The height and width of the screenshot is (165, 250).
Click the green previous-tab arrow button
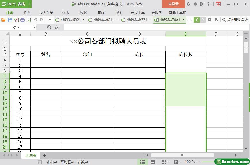[x=197, y=20]
